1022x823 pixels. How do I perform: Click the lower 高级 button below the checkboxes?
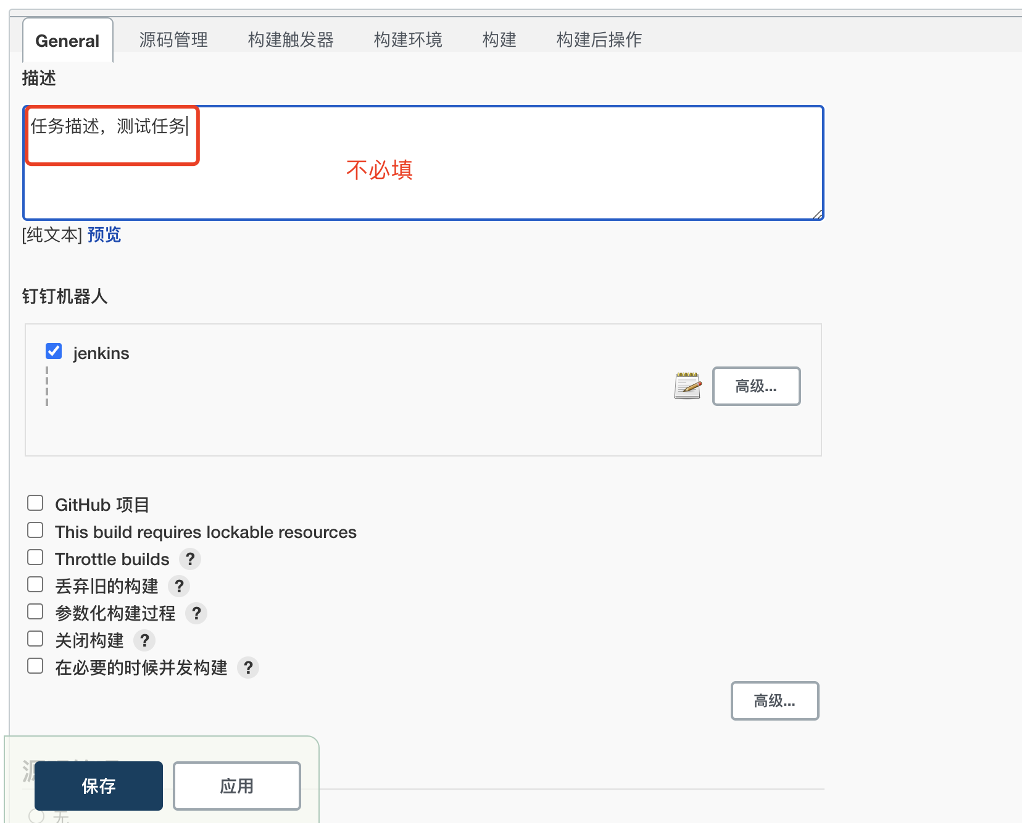775,701
